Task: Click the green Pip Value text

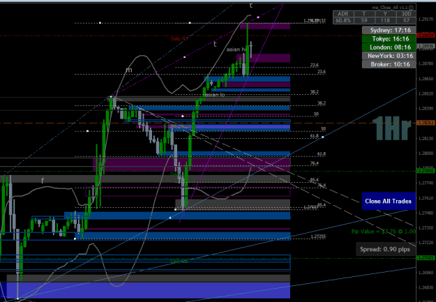Action: (384, 232)
